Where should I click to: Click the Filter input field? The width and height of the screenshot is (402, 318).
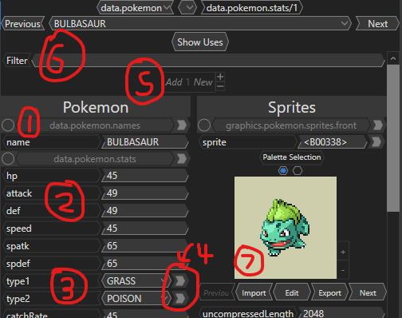click(208, 61)
